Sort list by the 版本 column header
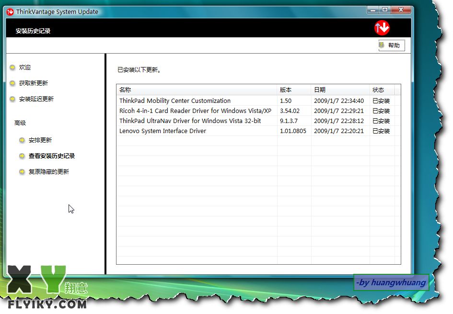Image resolution: width=453 pixels, height=314 pixels. [294, 90]
